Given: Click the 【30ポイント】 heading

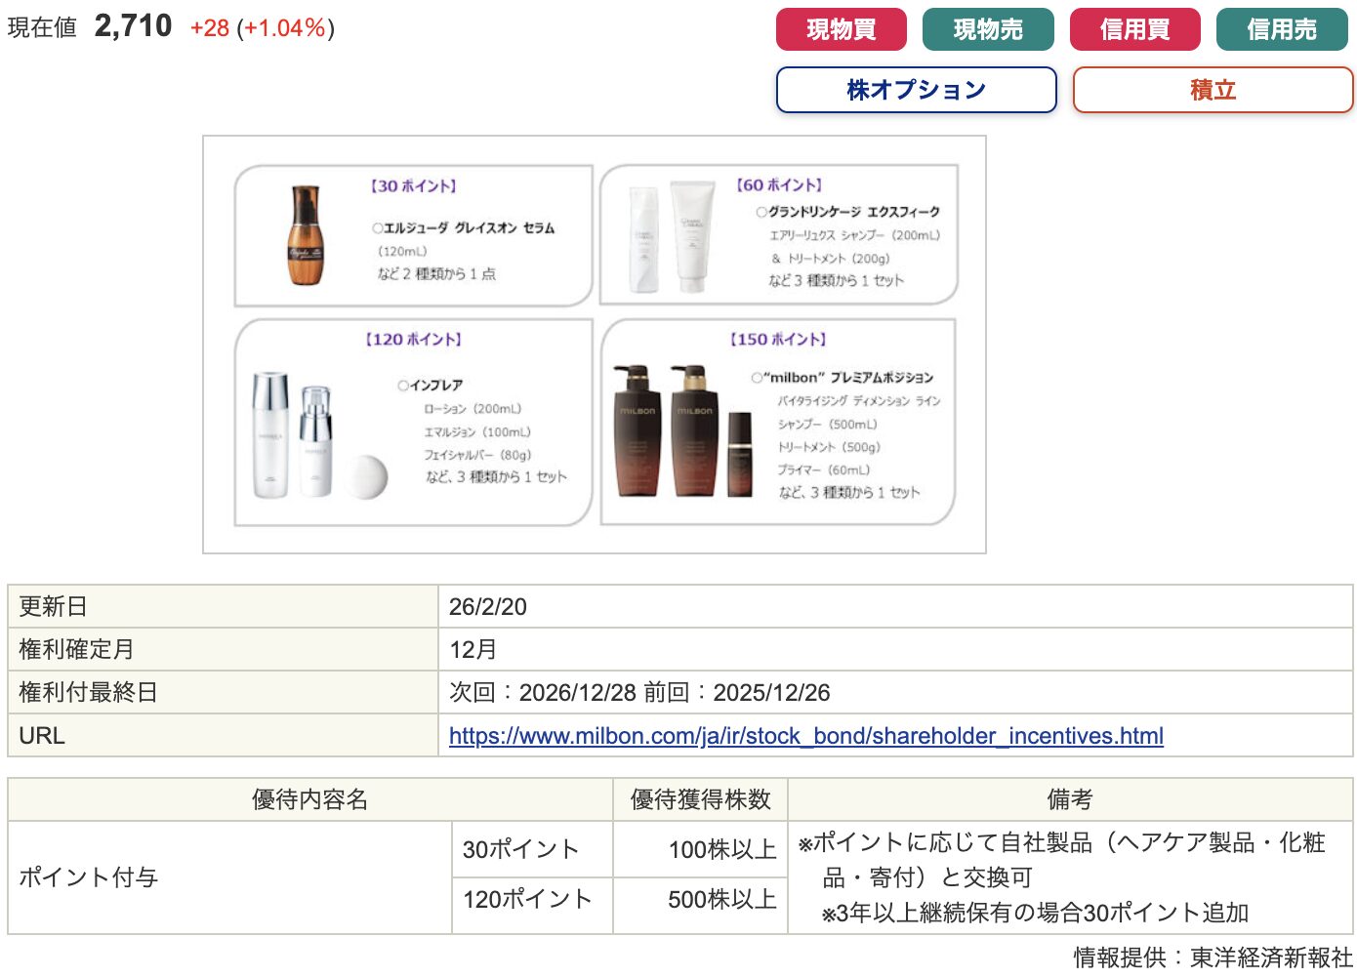Looking at the screenshot, I should tap(413, 186).
